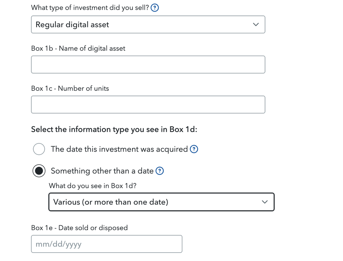The width and height of the screenshot is (343, 261).
Task: Click the 'What do you see in Box 1d?' label
Action: point(93,186)
